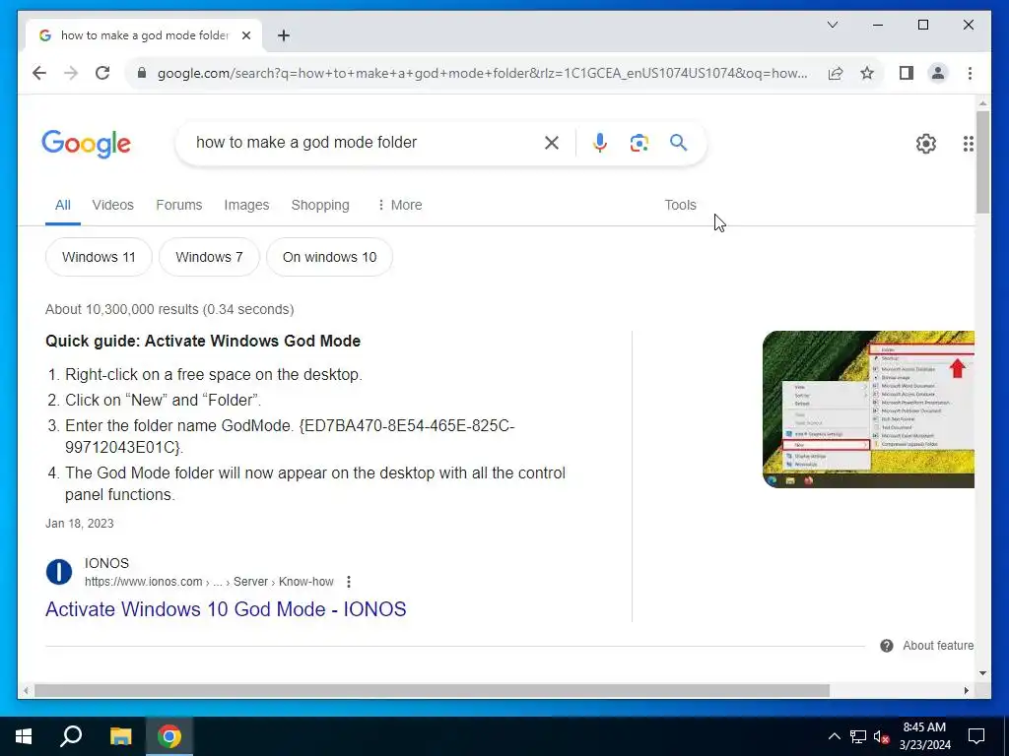The image size is (1009, 756).
Task: Select the All results tab
Action: (x=62, y=205)
